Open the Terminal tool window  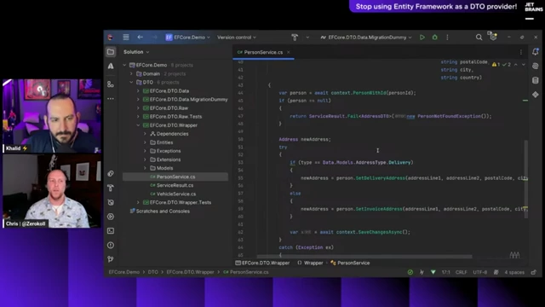(x=111, y=231)
